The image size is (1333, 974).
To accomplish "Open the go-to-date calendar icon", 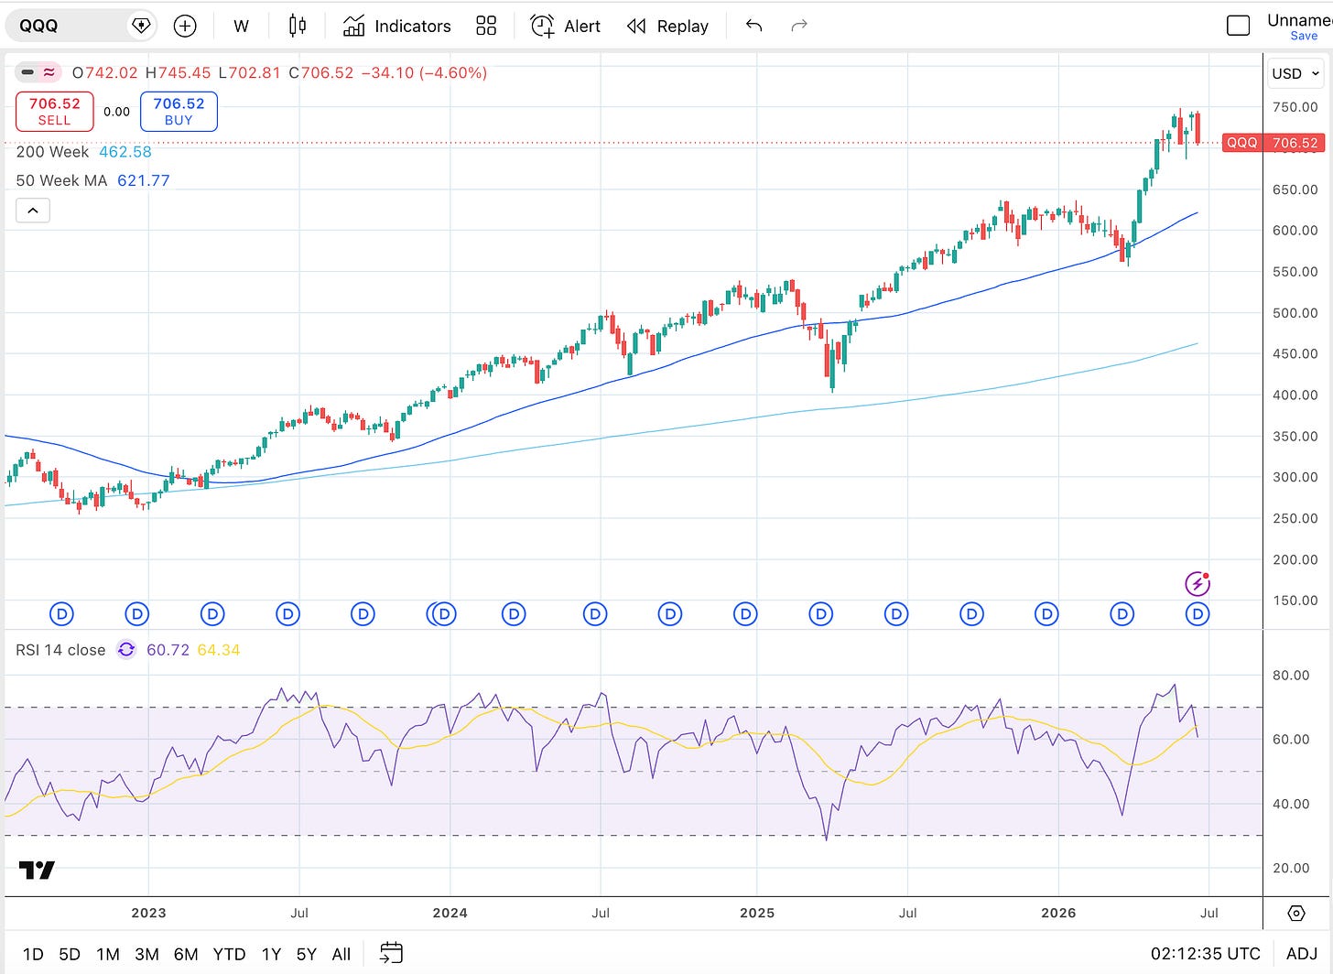I will pos(391,953).
